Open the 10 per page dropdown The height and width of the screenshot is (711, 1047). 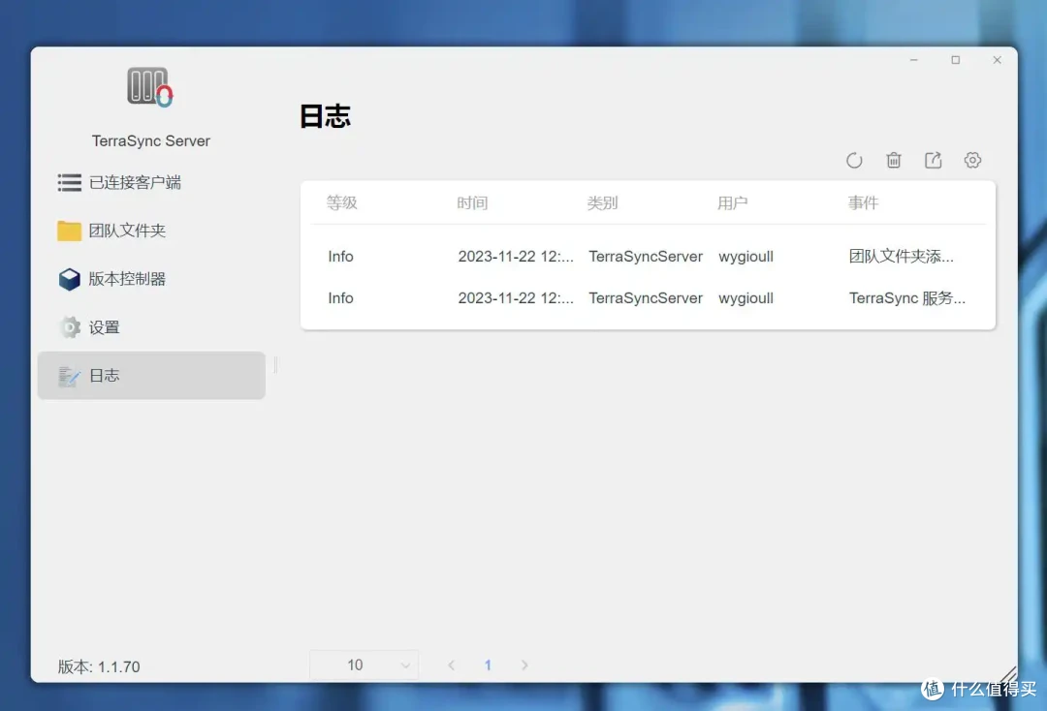coord(364,665)
